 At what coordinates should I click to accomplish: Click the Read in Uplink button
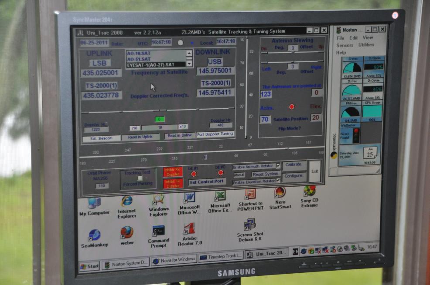click(140, 137)
